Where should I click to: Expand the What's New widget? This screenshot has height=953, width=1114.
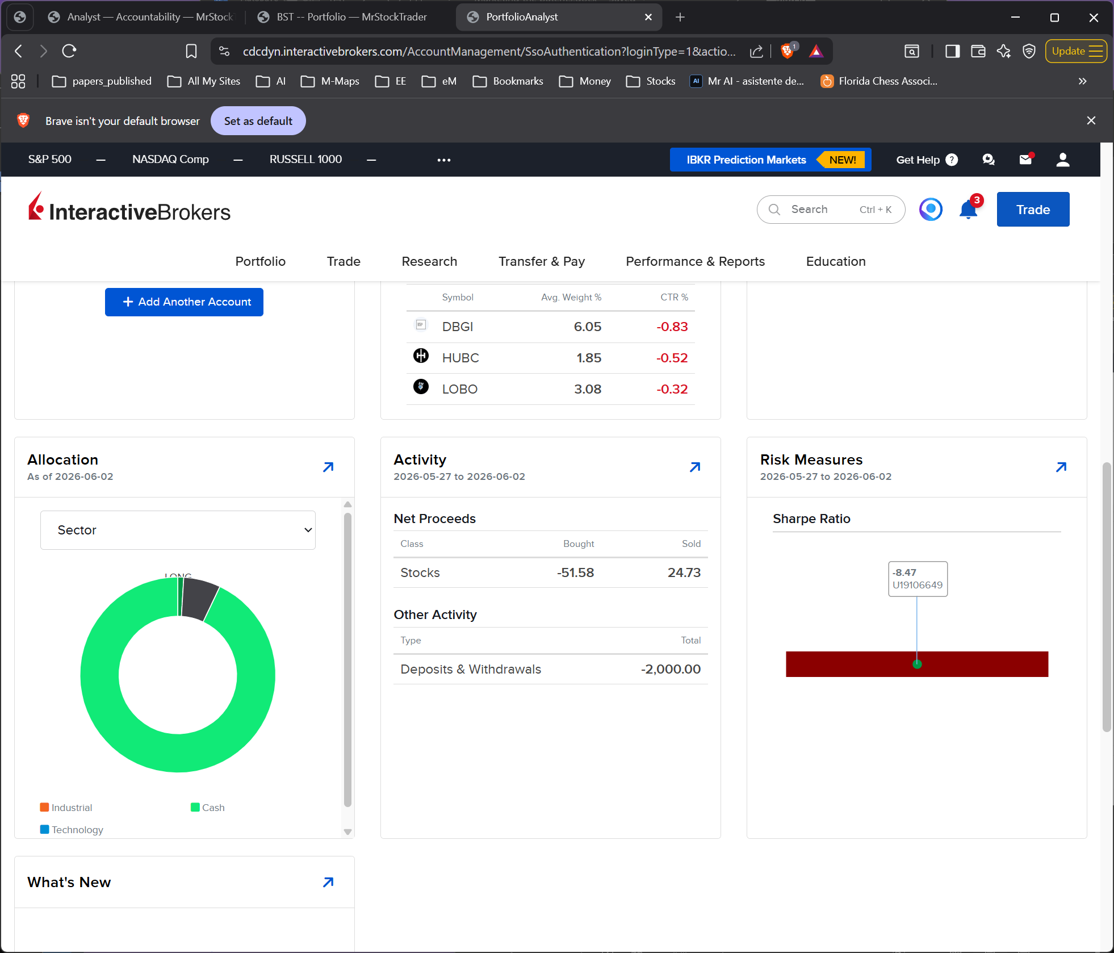[x=328, y=882]
